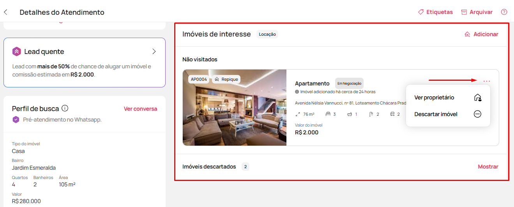This screenshot has width=514, height=207.
Task: Open Etiquetas tag option
Action: (435, 12)
